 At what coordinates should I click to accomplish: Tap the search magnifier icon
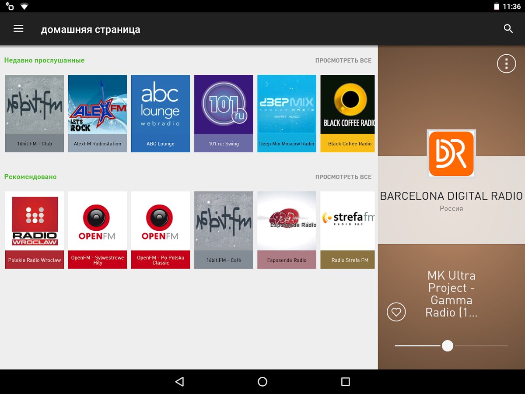508,29
